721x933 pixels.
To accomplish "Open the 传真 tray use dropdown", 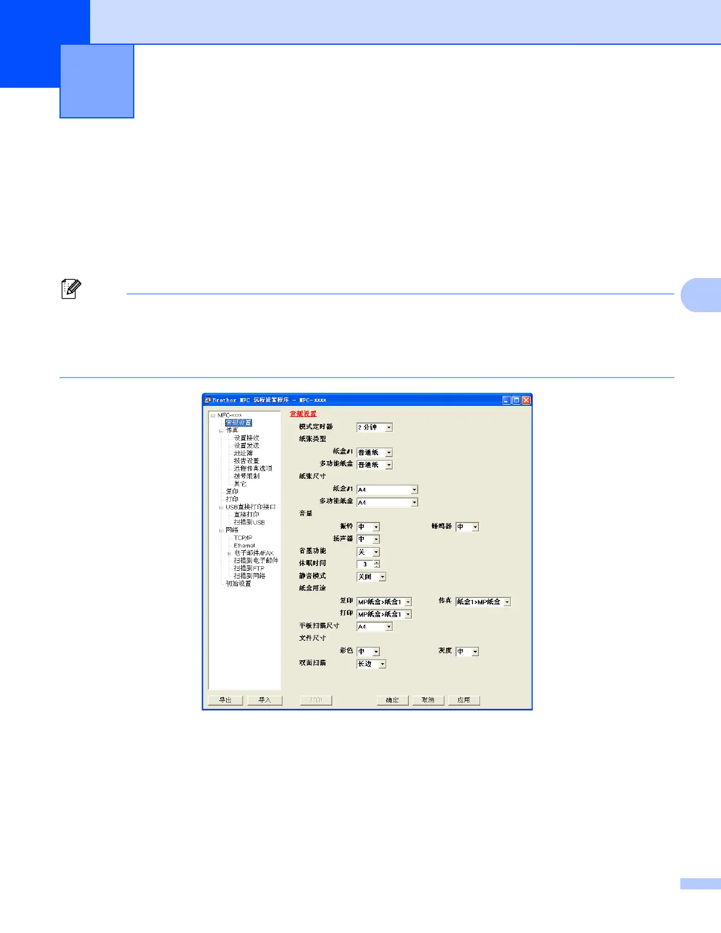I will coord(507,602).
